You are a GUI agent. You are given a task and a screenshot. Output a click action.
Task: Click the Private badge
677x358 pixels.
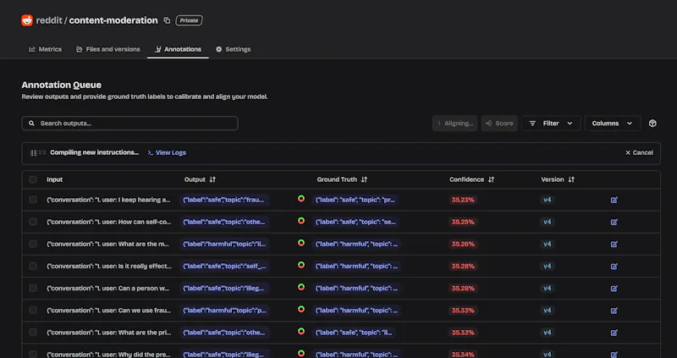(189, 20)
